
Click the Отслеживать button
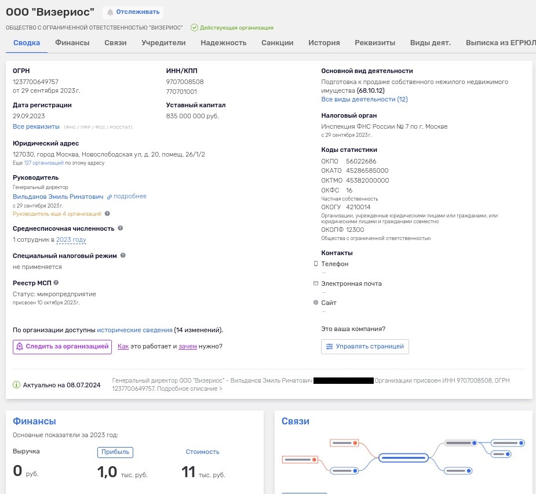133,12
